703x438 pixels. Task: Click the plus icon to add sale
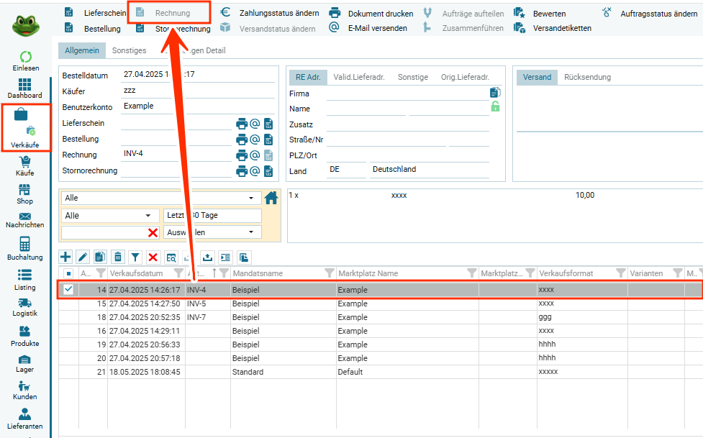tap(65, 257)
